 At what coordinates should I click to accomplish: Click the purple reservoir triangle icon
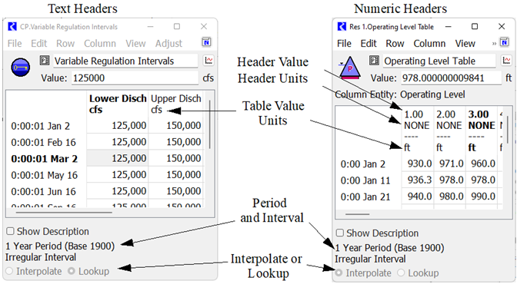click(x=349, y=68)
